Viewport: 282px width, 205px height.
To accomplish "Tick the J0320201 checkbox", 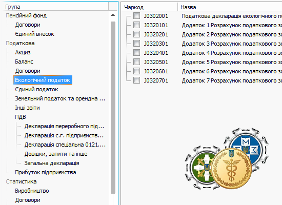I will (x=136, y=34).
